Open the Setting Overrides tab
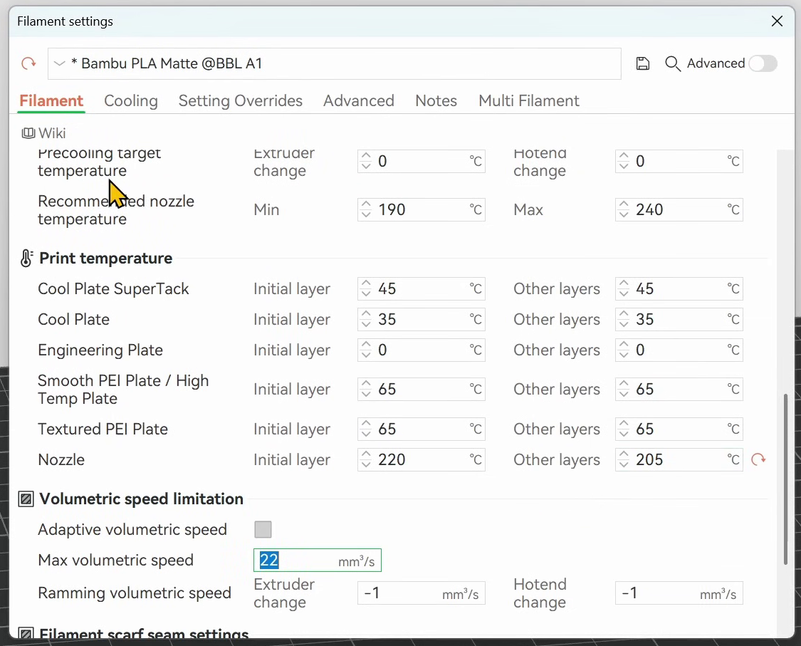This screenshot has height=646, width=801. coord(240,100)
